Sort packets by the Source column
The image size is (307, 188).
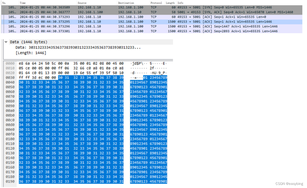coord(82,3)
